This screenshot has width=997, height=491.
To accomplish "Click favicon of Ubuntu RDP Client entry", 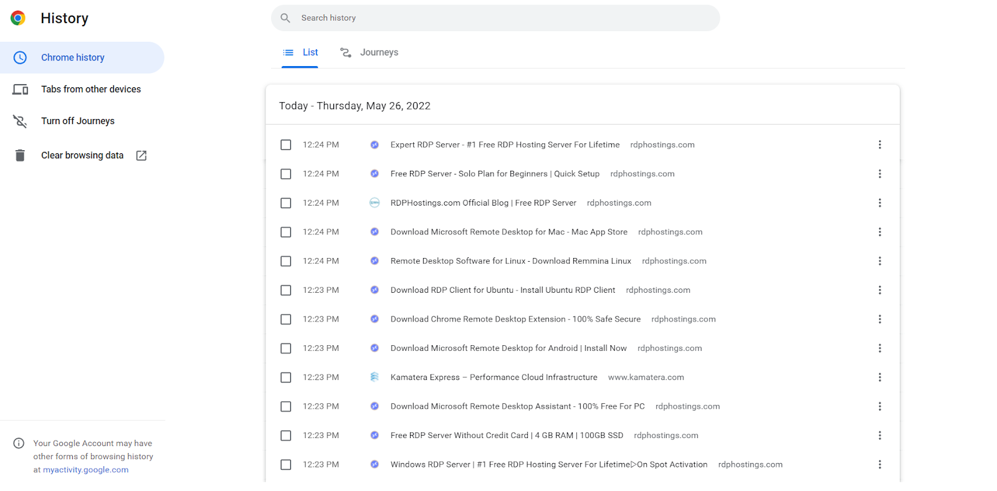I will (374, 290).
